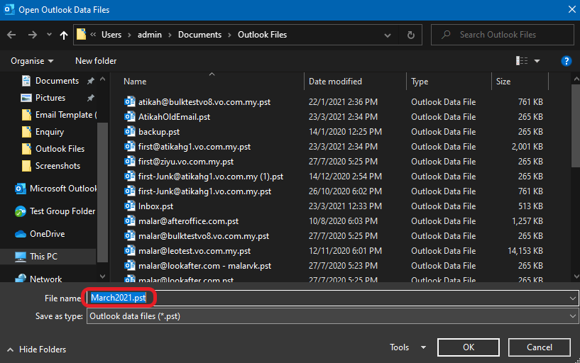Select This PC in navigation pane
580x363 pixels.
(x=43, y=257)
